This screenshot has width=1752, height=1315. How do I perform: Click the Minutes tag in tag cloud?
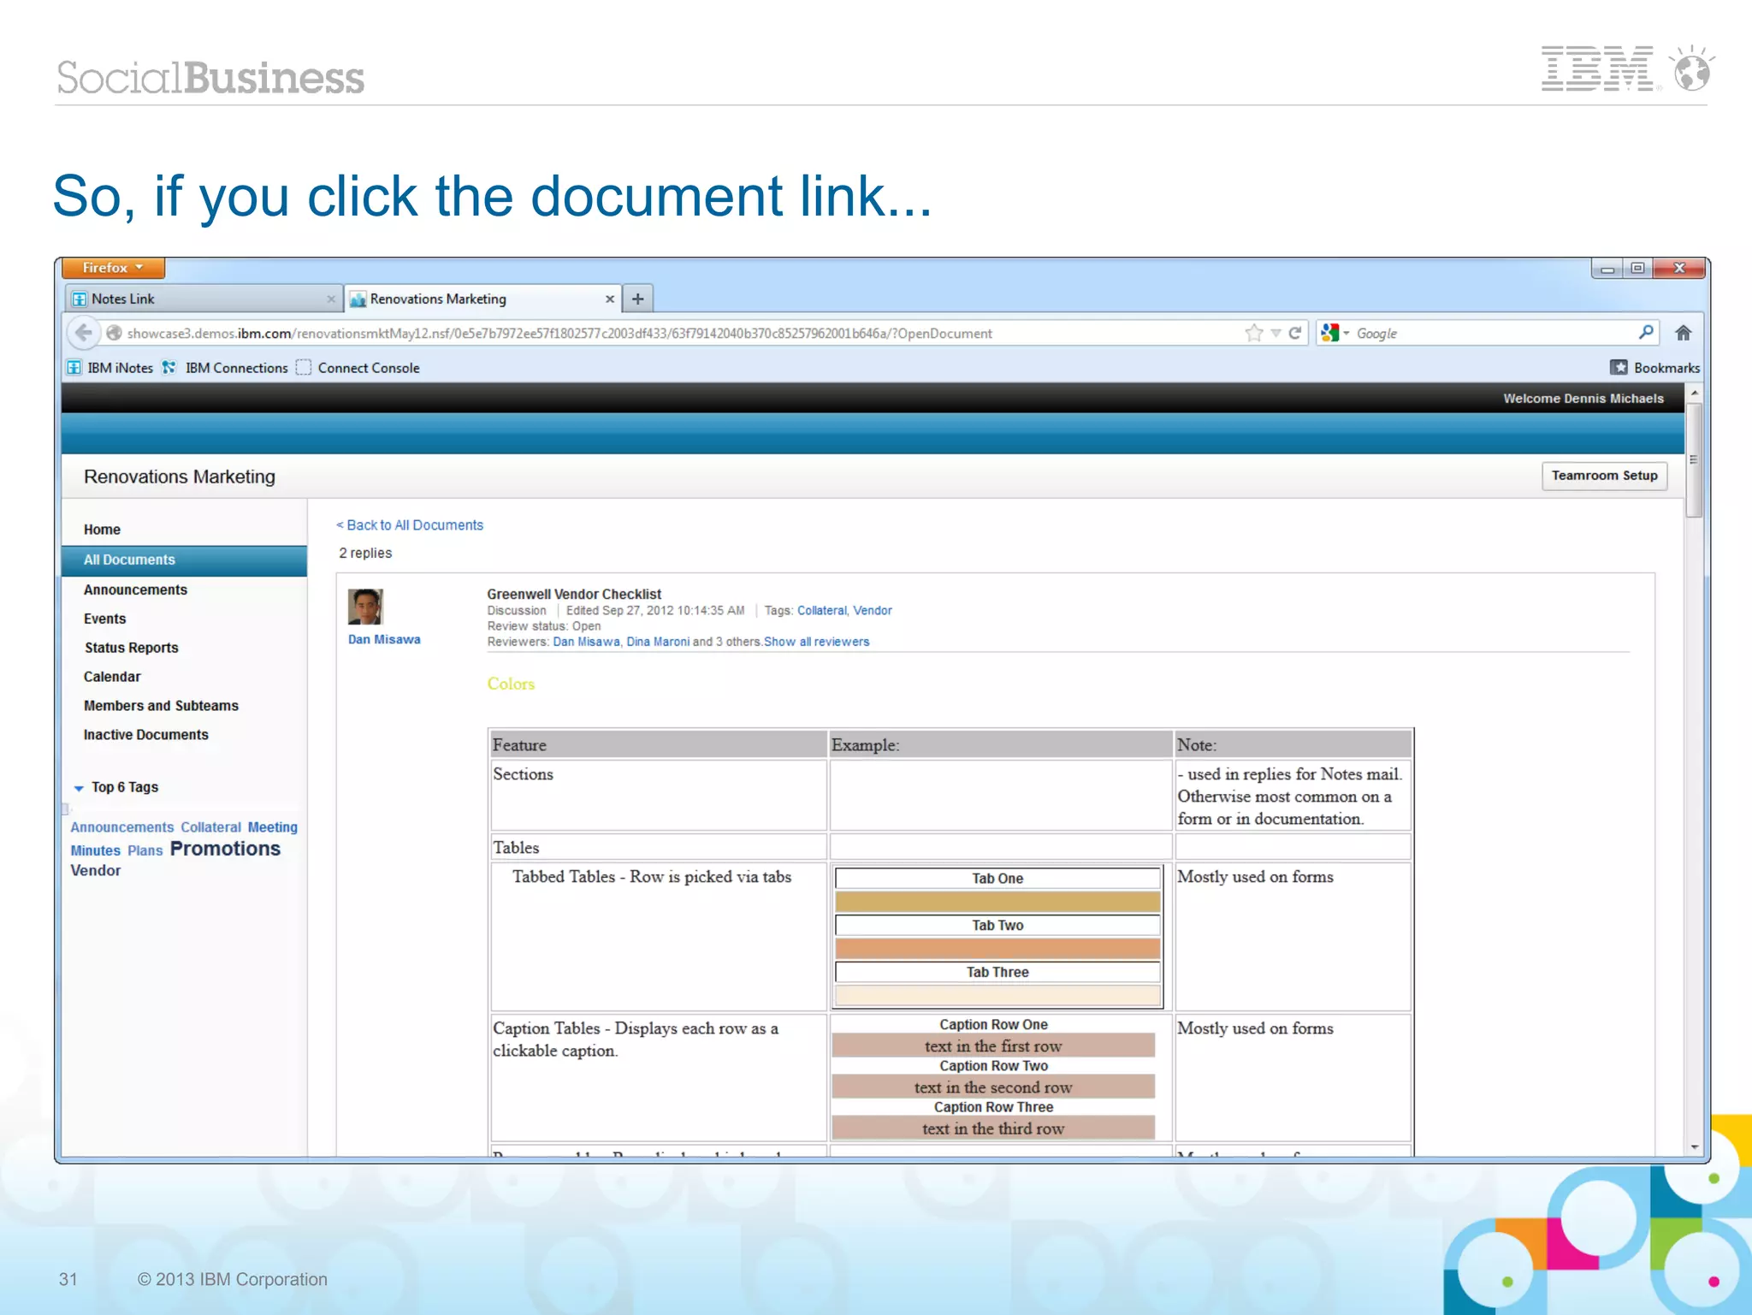(95, 850)
